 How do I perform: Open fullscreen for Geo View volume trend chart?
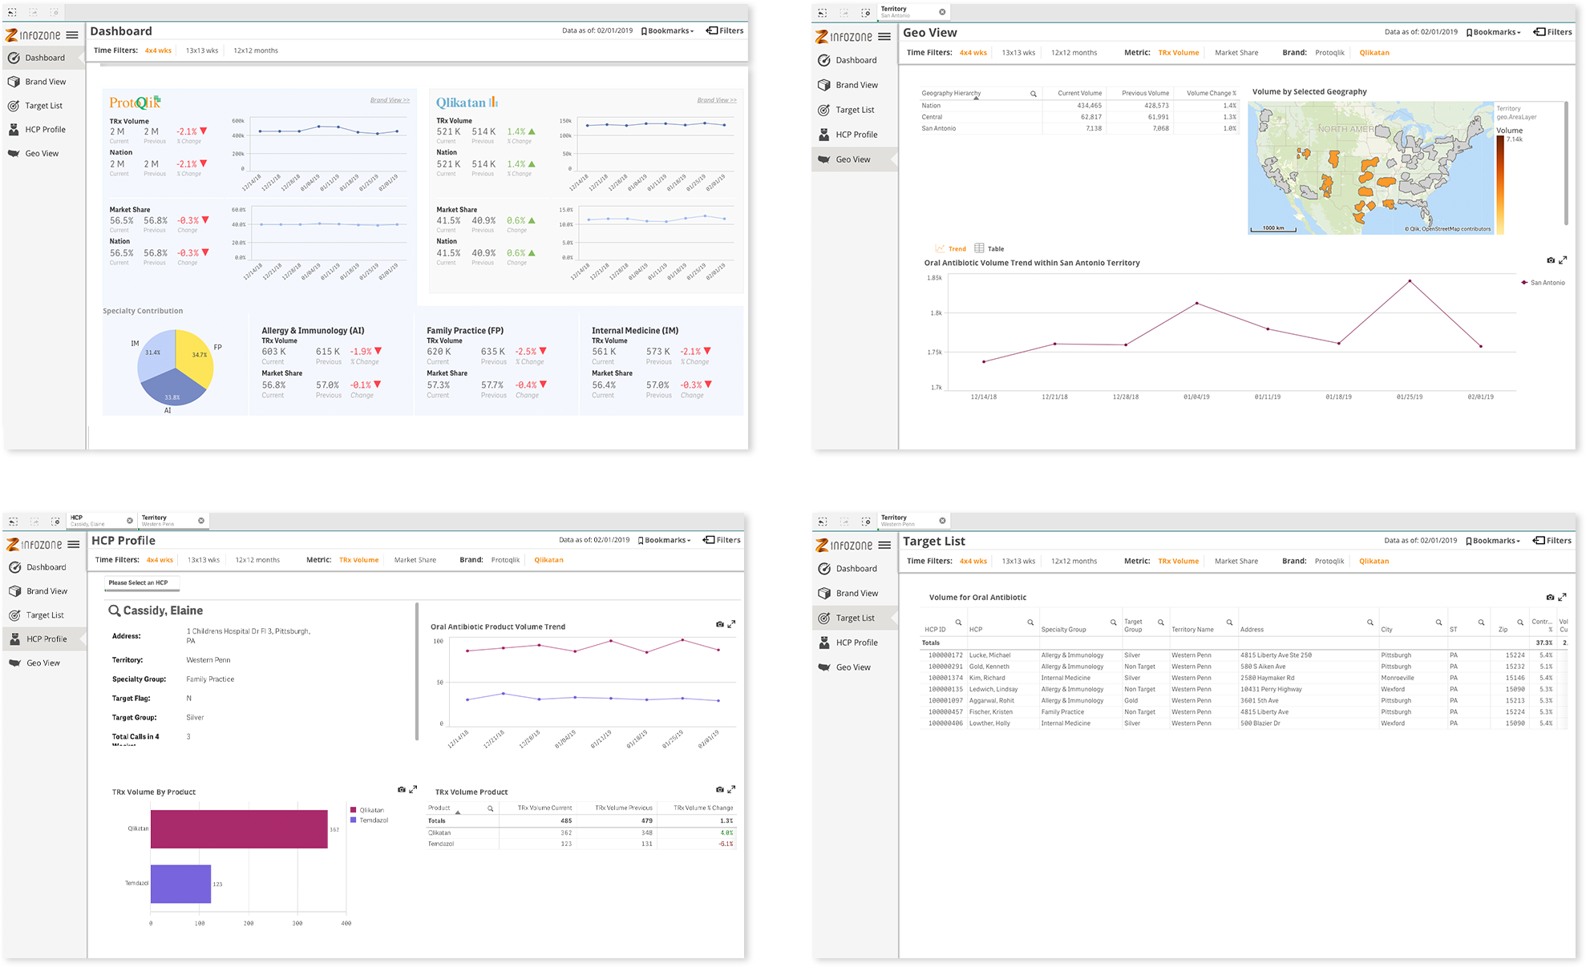coord(1563,260)
